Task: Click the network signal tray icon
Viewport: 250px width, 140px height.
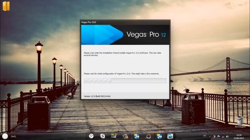Action: [x=223, y=136]
